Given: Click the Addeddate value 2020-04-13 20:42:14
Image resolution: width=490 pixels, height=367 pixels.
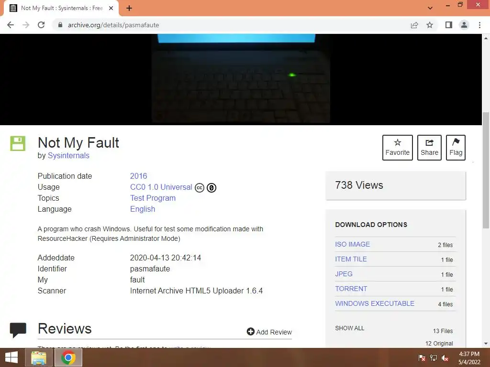Looking at the screenshot, I should tap(165, 258).
